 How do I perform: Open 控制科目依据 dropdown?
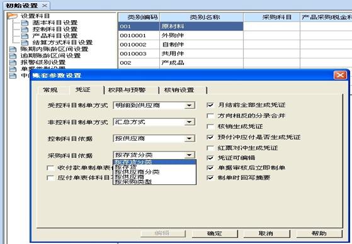pos(190,138)
